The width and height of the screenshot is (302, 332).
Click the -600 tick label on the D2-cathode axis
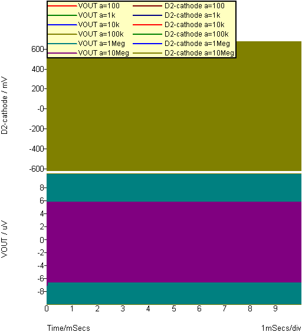coord(37,169)
